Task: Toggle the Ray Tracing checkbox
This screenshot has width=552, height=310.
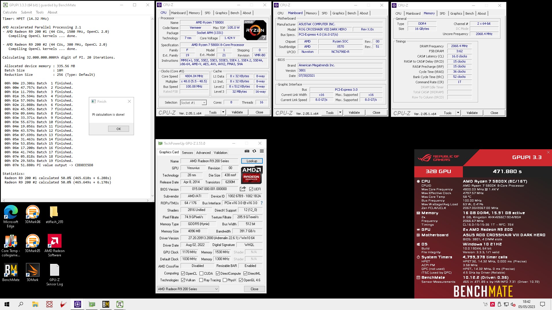Action: click(201, 280)
